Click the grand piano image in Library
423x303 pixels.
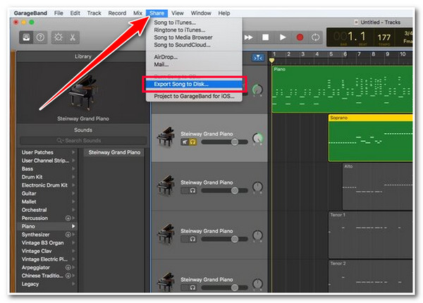coord(82,92)
